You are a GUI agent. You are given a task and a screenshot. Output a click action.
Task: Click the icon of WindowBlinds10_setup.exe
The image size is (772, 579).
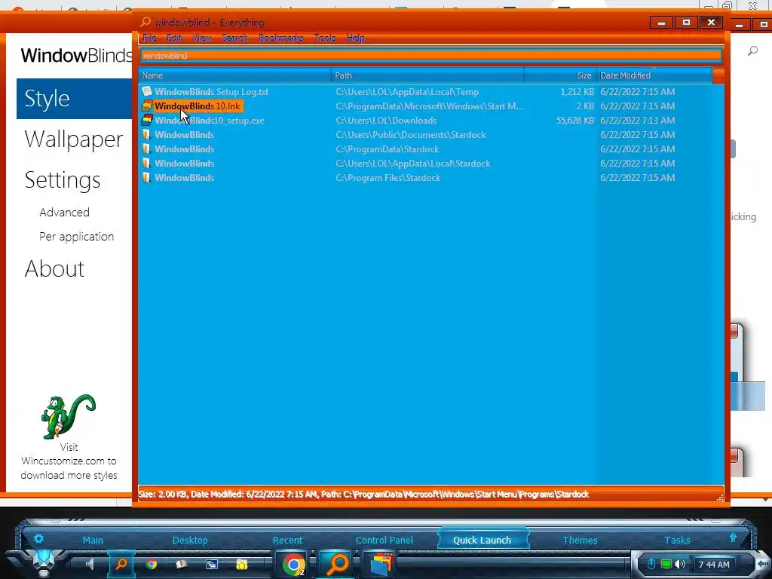coord(147,120)
